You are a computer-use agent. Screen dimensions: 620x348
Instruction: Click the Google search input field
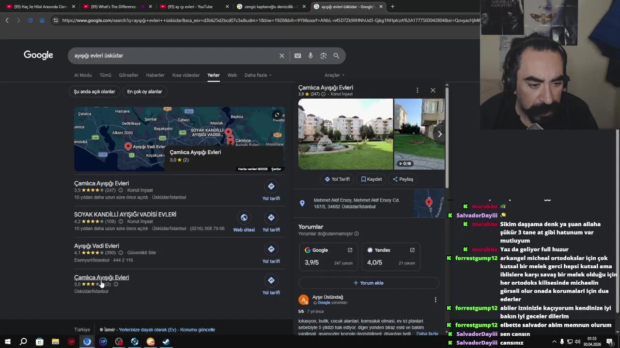(x=174, y=56)
